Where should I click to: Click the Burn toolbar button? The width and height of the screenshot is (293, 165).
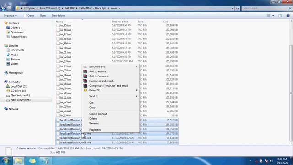(43, 16)
